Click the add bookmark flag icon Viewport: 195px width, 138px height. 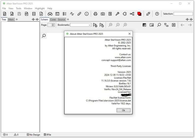coord(95,25)
